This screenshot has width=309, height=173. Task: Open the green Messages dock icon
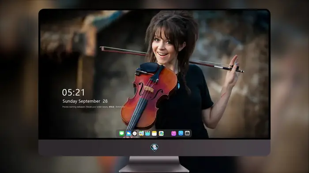(x=121, y=133)
